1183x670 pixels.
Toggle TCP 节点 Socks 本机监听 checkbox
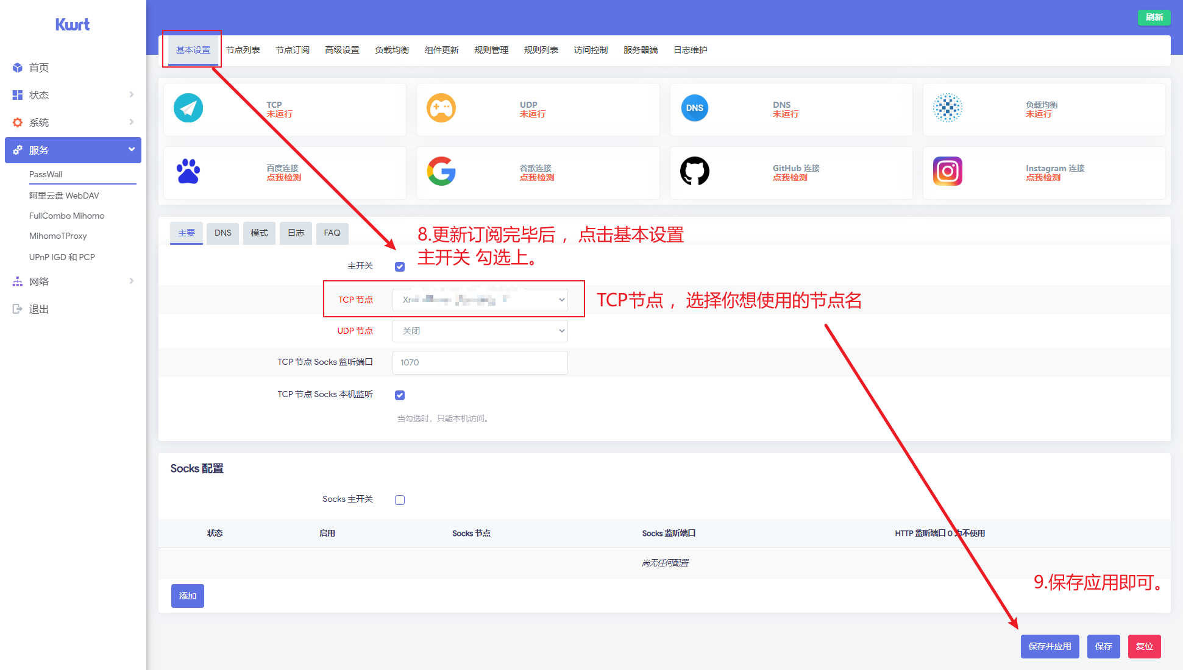pos(400,395)
